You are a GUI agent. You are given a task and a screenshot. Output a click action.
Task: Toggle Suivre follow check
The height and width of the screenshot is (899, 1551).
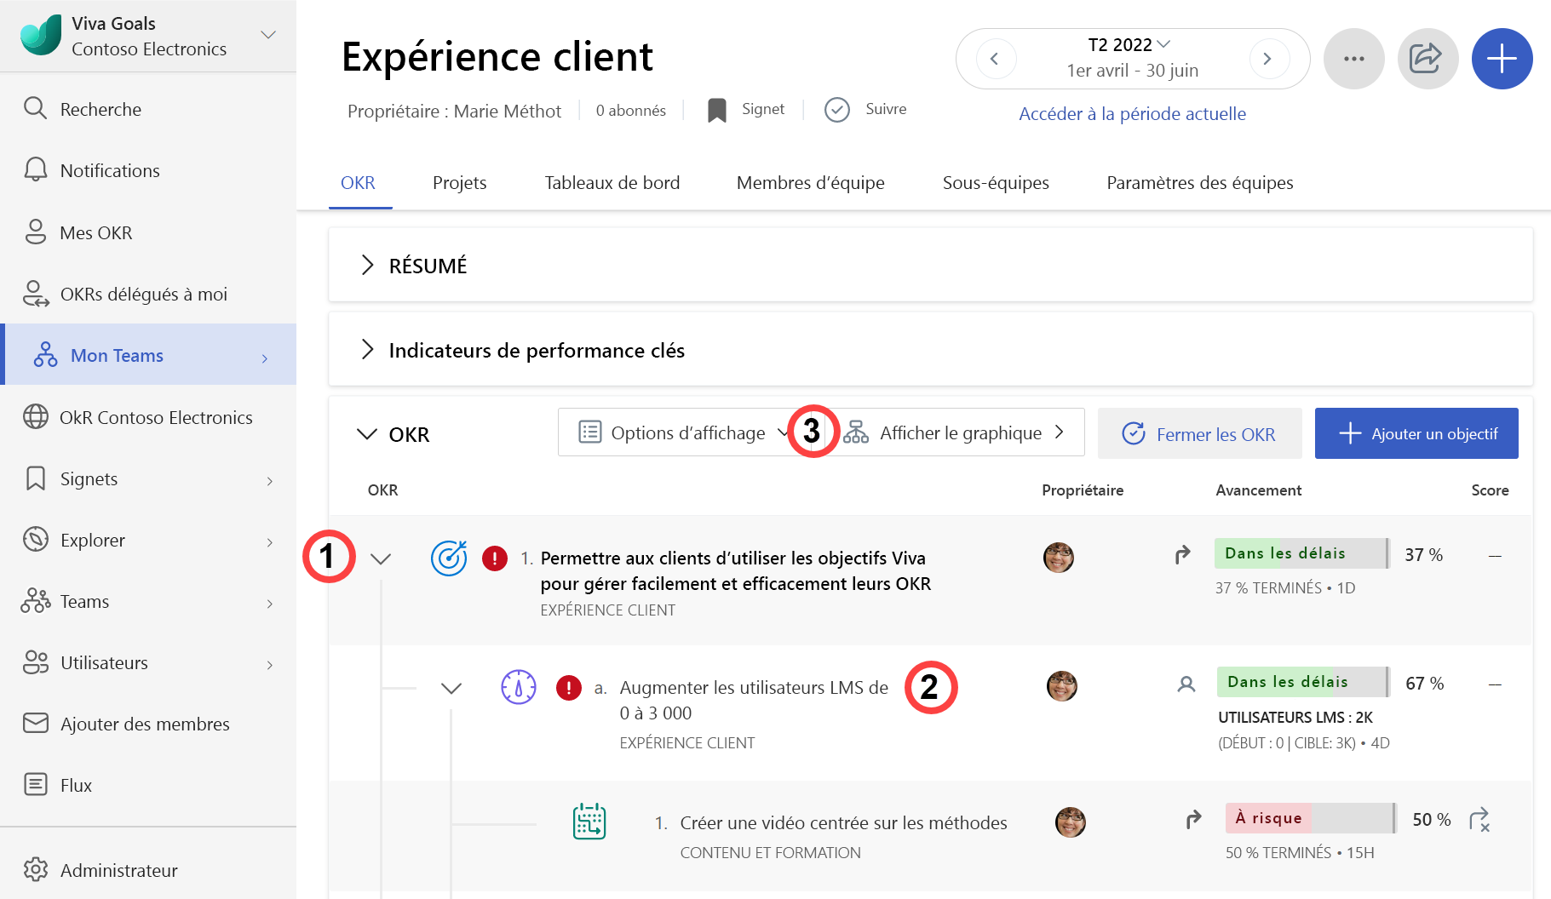pyautogui.click(x=865, y=110)
